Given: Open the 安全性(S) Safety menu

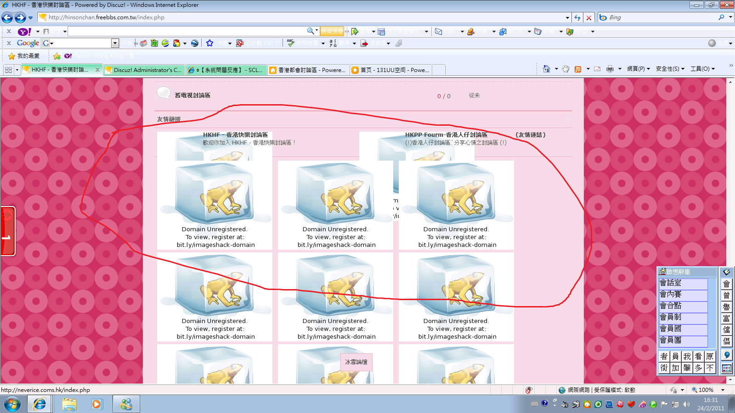Looking at the screenshot, I should tap(670, 69).
